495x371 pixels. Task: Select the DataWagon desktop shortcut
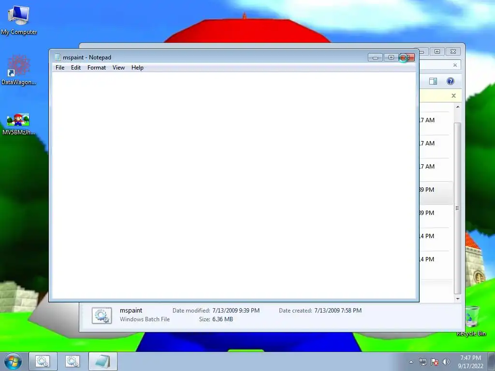[x=19, y=70]
